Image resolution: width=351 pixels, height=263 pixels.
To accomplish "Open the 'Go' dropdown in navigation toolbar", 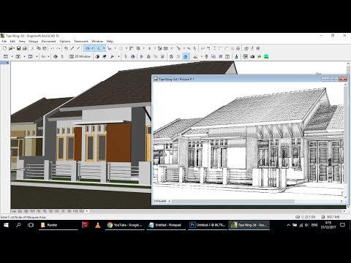I will tap(45, 56).
